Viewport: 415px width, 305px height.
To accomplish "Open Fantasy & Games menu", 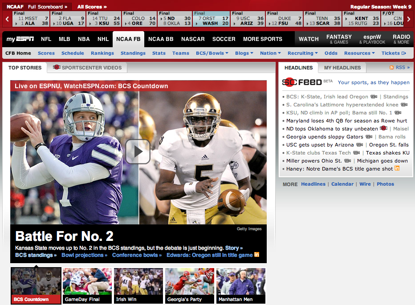I will [x=339, y=39].
